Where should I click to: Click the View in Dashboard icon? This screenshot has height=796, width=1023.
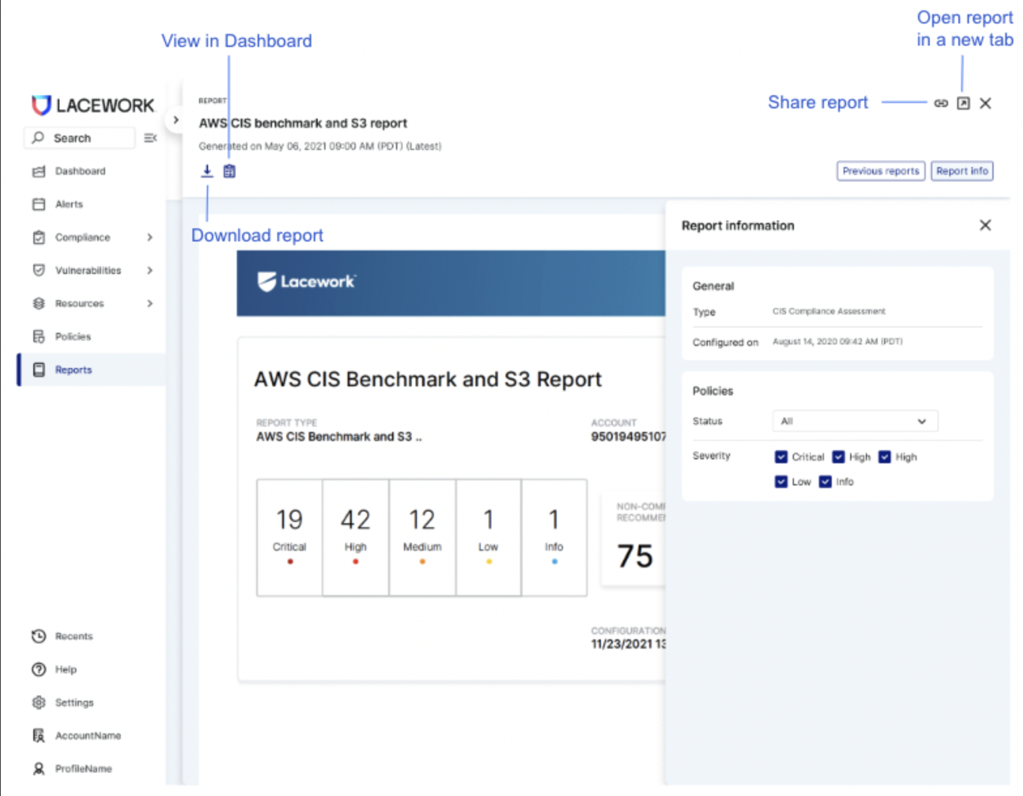[230, 171]
